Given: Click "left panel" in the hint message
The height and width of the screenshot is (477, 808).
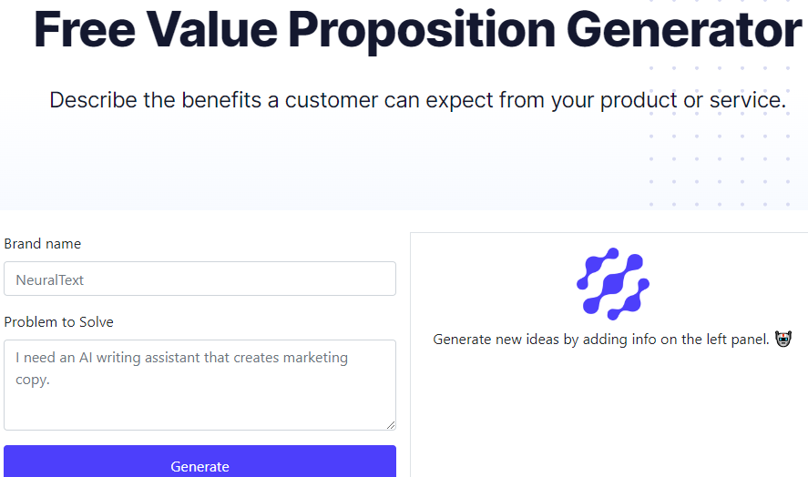Looking at the screenshot, I should [736, 340].
